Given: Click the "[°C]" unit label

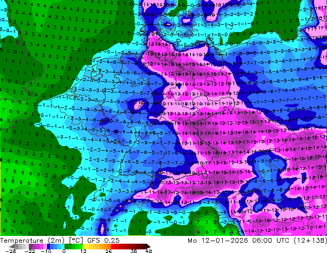Looking at the screenshot, I should [76, 241].
